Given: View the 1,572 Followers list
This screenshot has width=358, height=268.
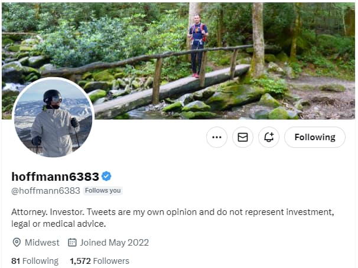Looking at the screenshot, I should (x=99, y=260).
